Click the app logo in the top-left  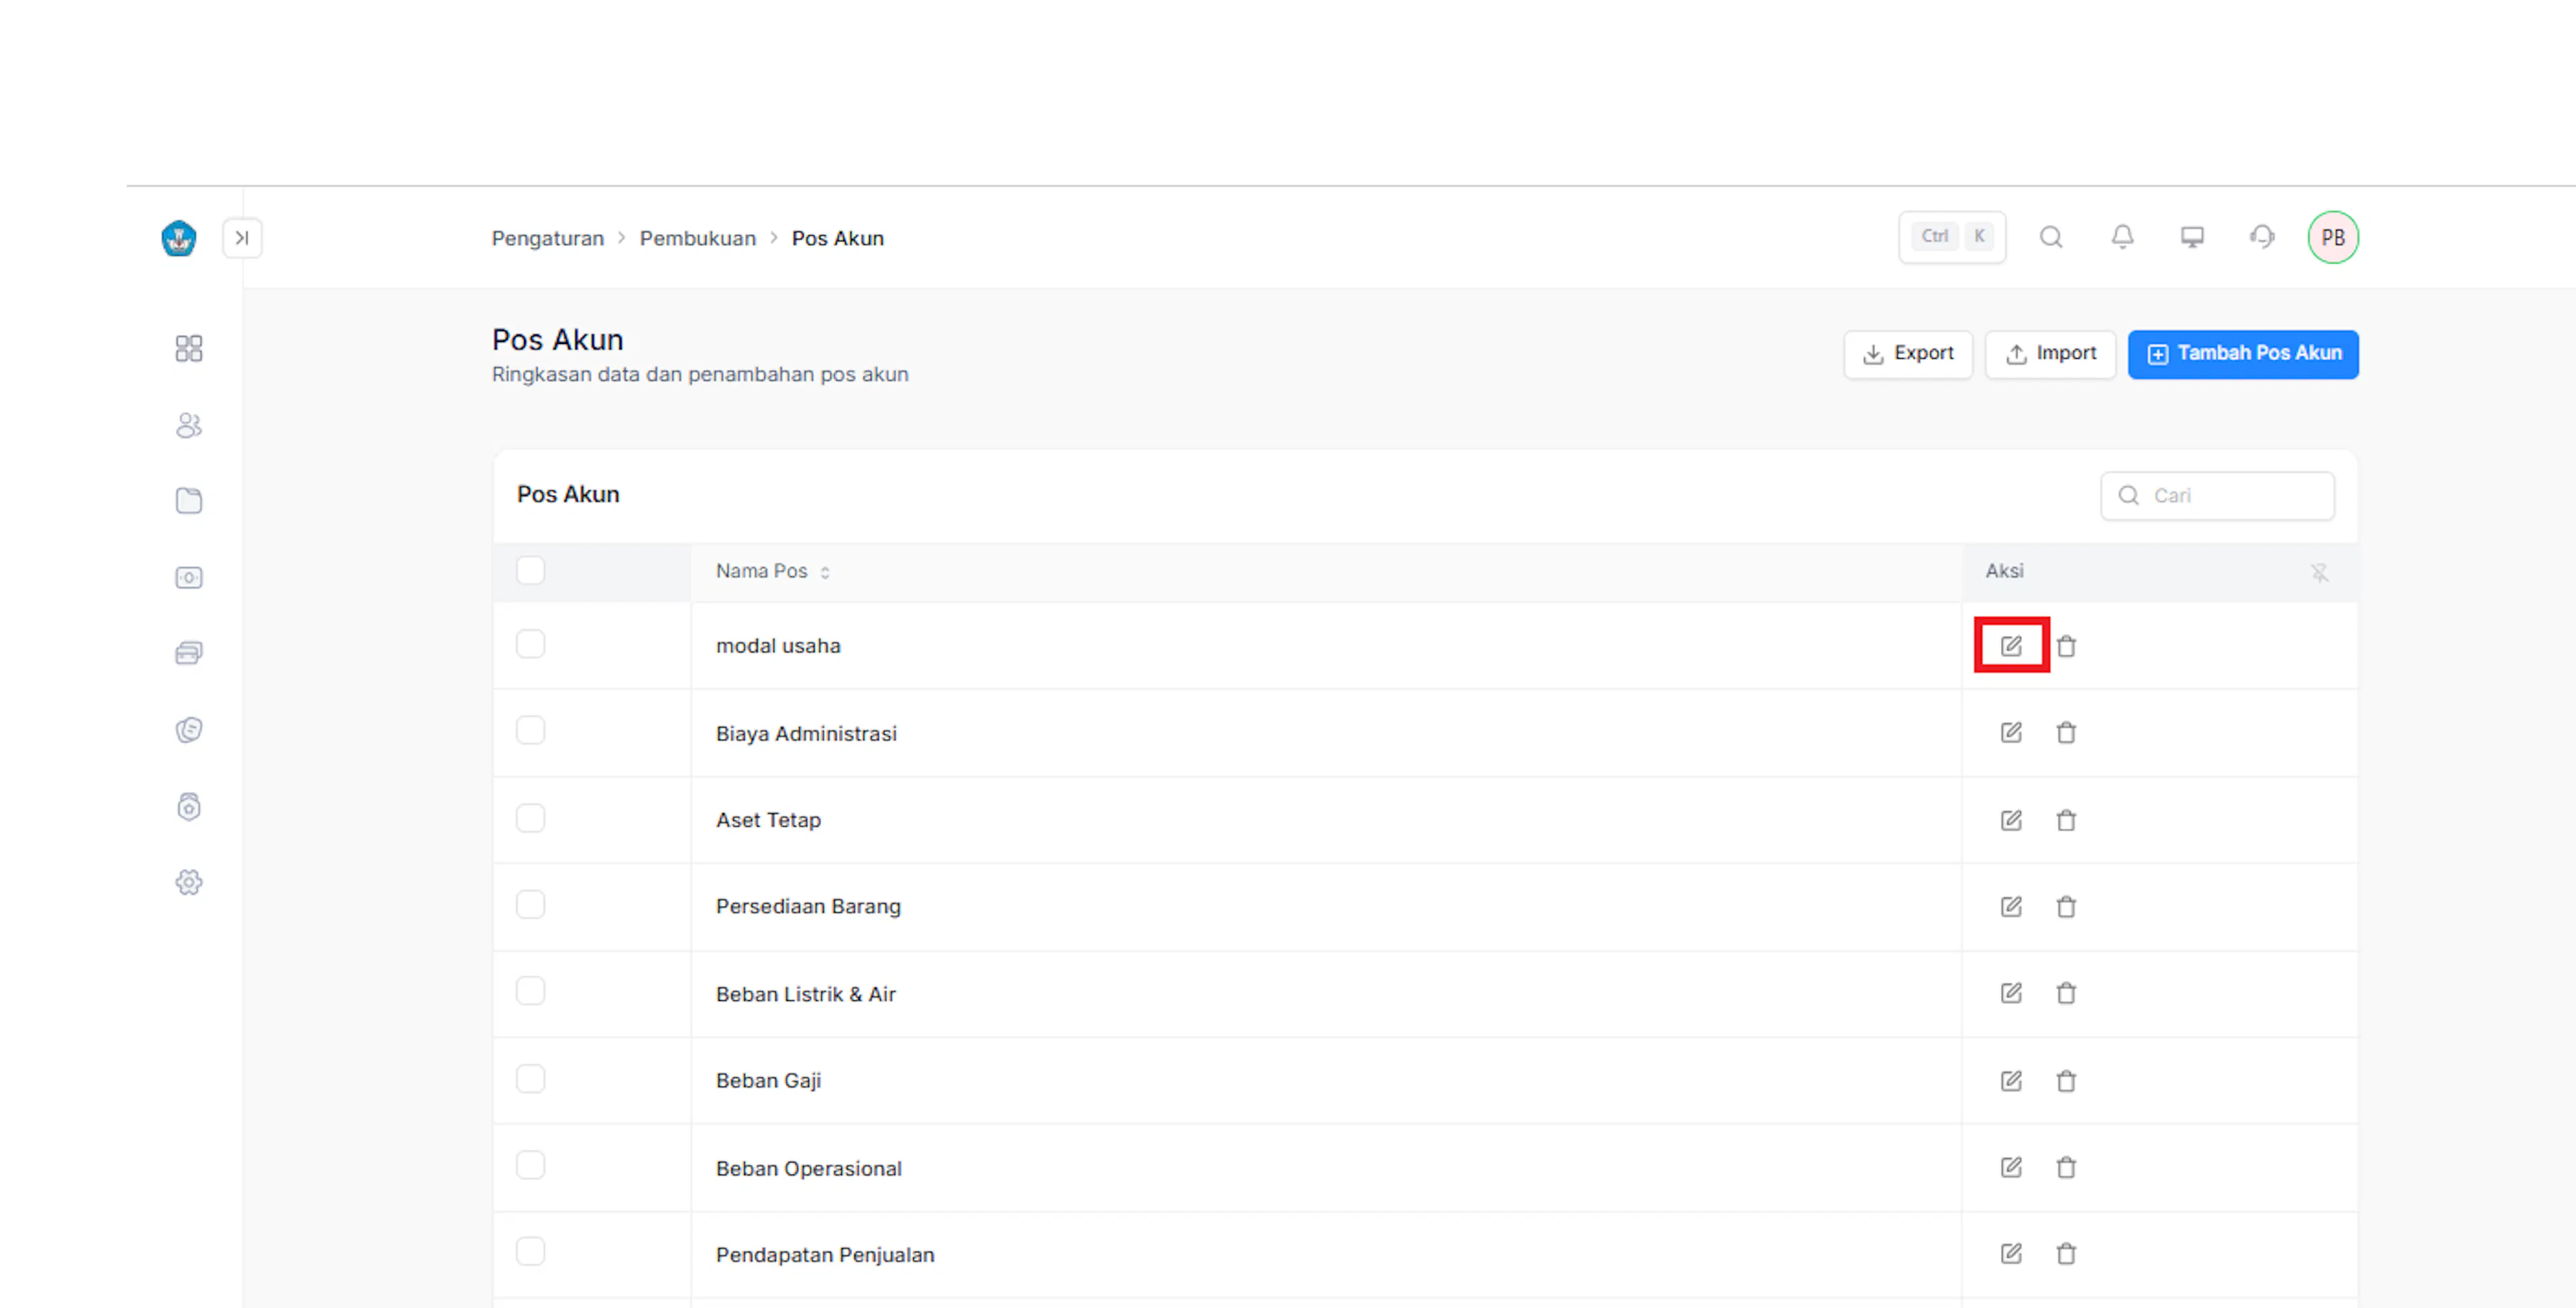point(179,238)
